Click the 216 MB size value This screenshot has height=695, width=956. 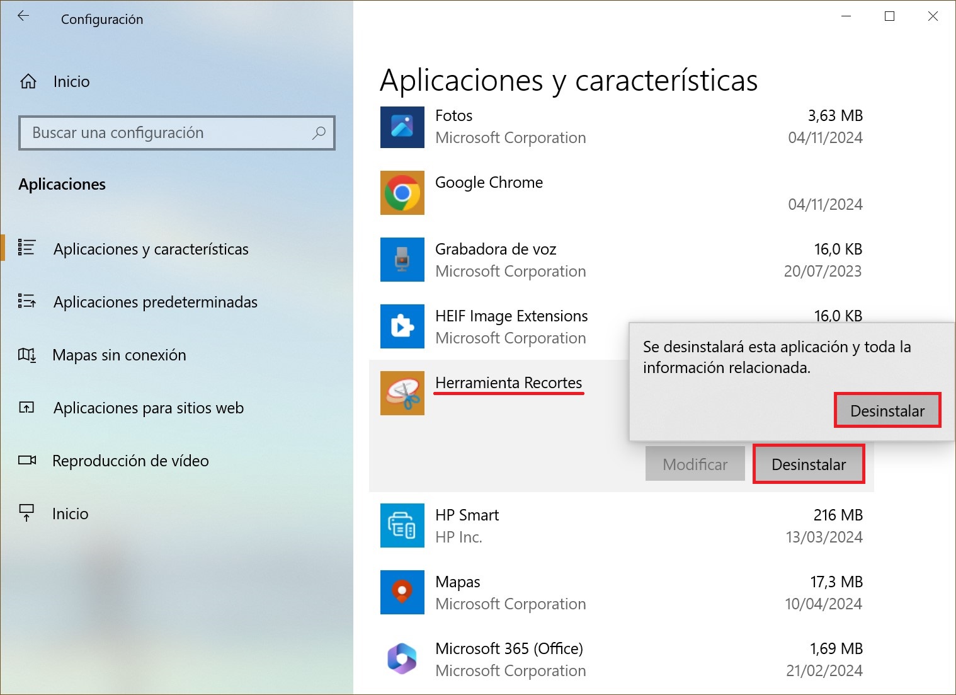coord(838,515)
